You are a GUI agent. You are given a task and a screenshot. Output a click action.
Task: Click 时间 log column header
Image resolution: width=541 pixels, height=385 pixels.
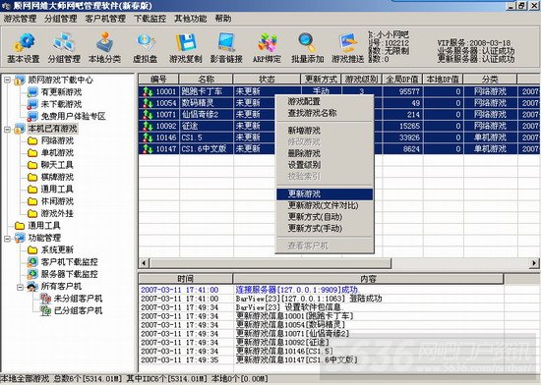pos(186,279)
